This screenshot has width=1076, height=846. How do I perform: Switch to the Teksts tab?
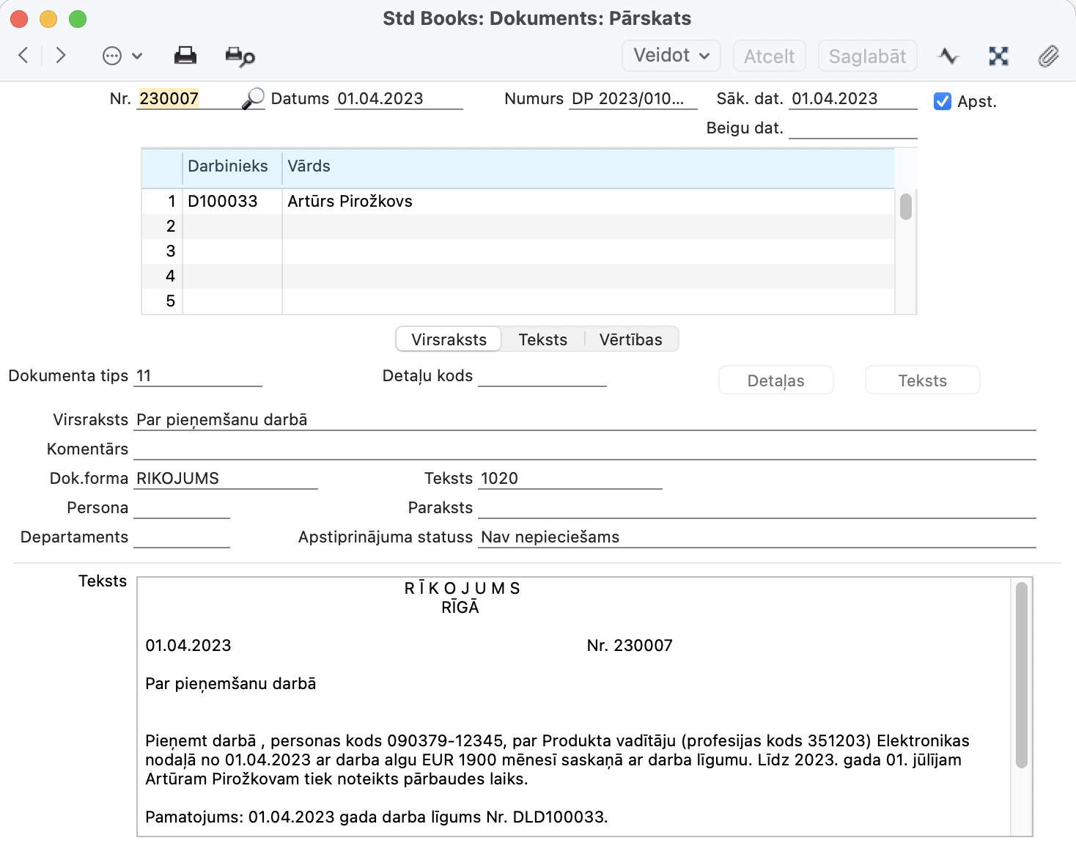[543, 339]
